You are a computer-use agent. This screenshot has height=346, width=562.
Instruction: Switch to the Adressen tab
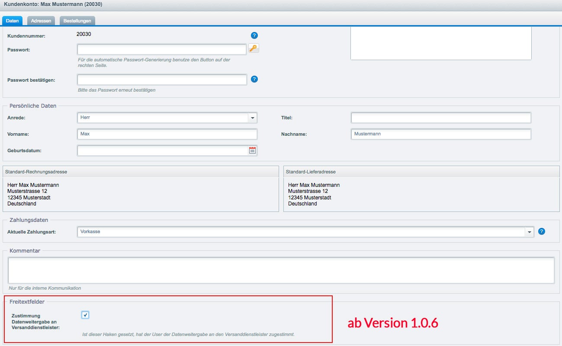(41, 21)
